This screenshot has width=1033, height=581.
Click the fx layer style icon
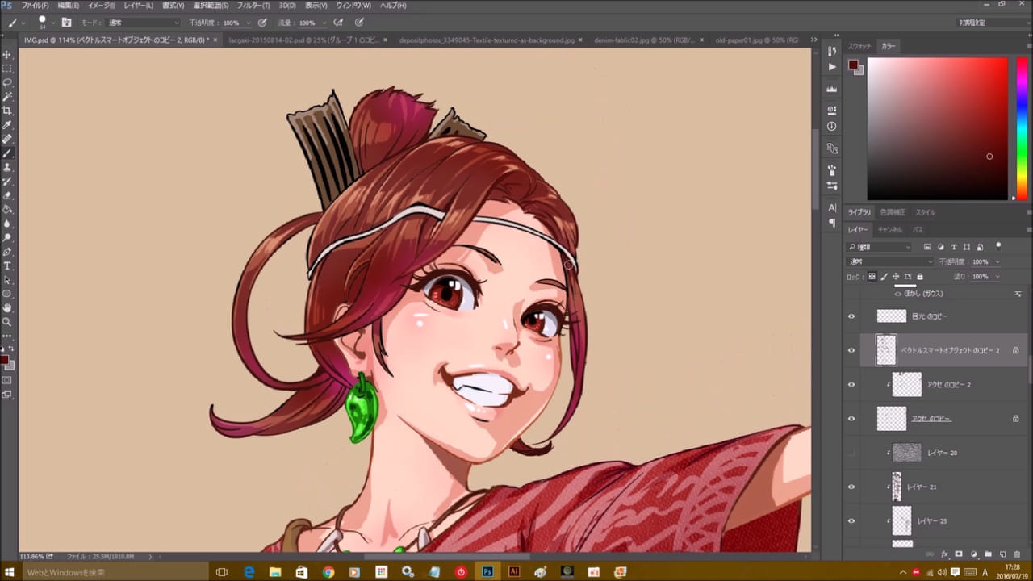pos(944,554)
